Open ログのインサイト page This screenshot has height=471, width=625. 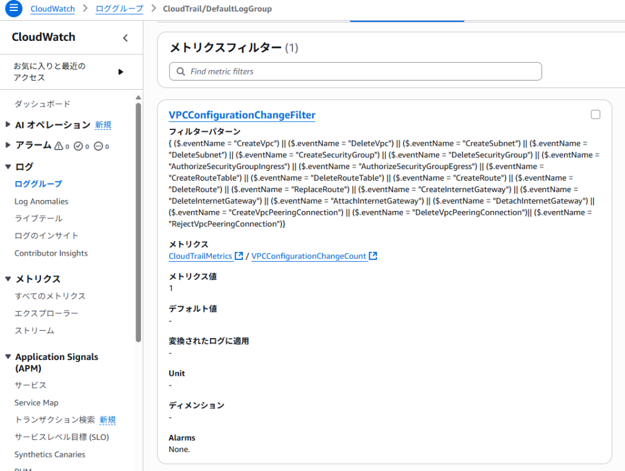click(46, 236)
